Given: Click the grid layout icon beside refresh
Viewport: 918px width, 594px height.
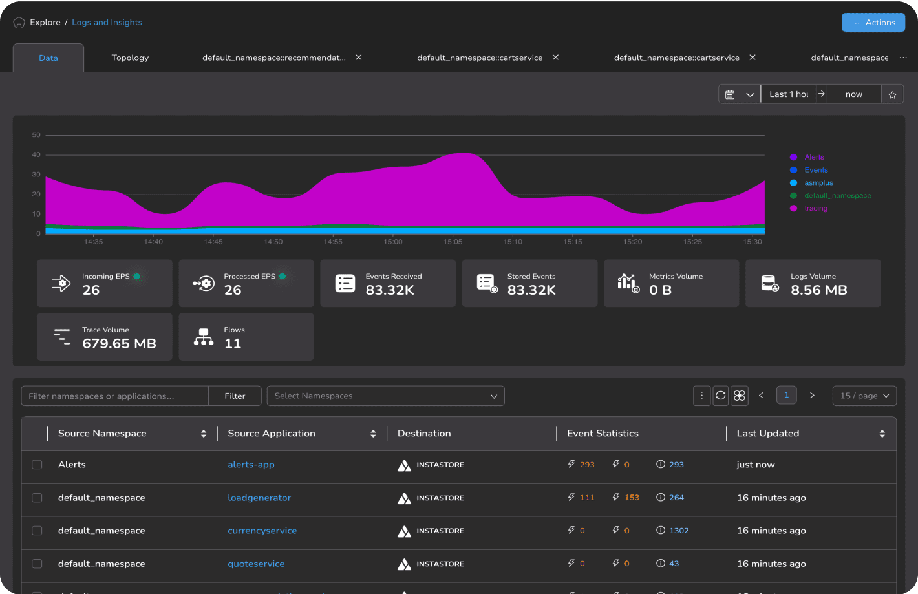Looking at the screenshot, I should coord(740,396).
